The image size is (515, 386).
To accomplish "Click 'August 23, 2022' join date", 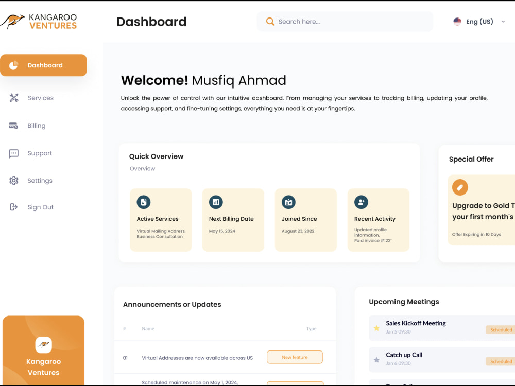I will [298, 231].
